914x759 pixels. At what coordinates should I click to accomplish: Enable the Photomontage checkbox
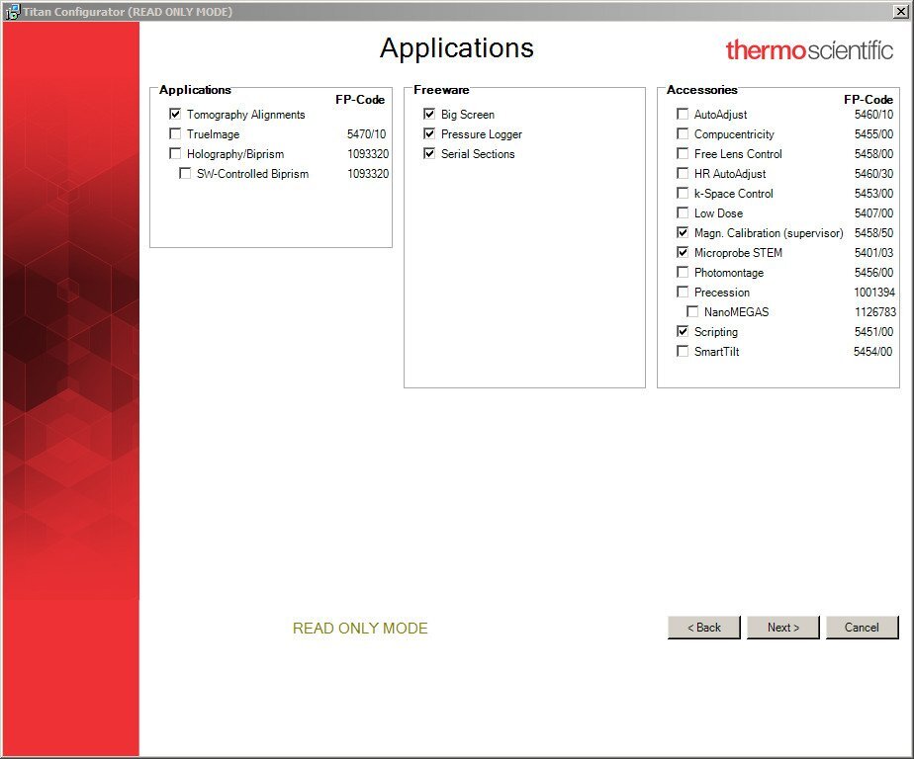[683, 273]
